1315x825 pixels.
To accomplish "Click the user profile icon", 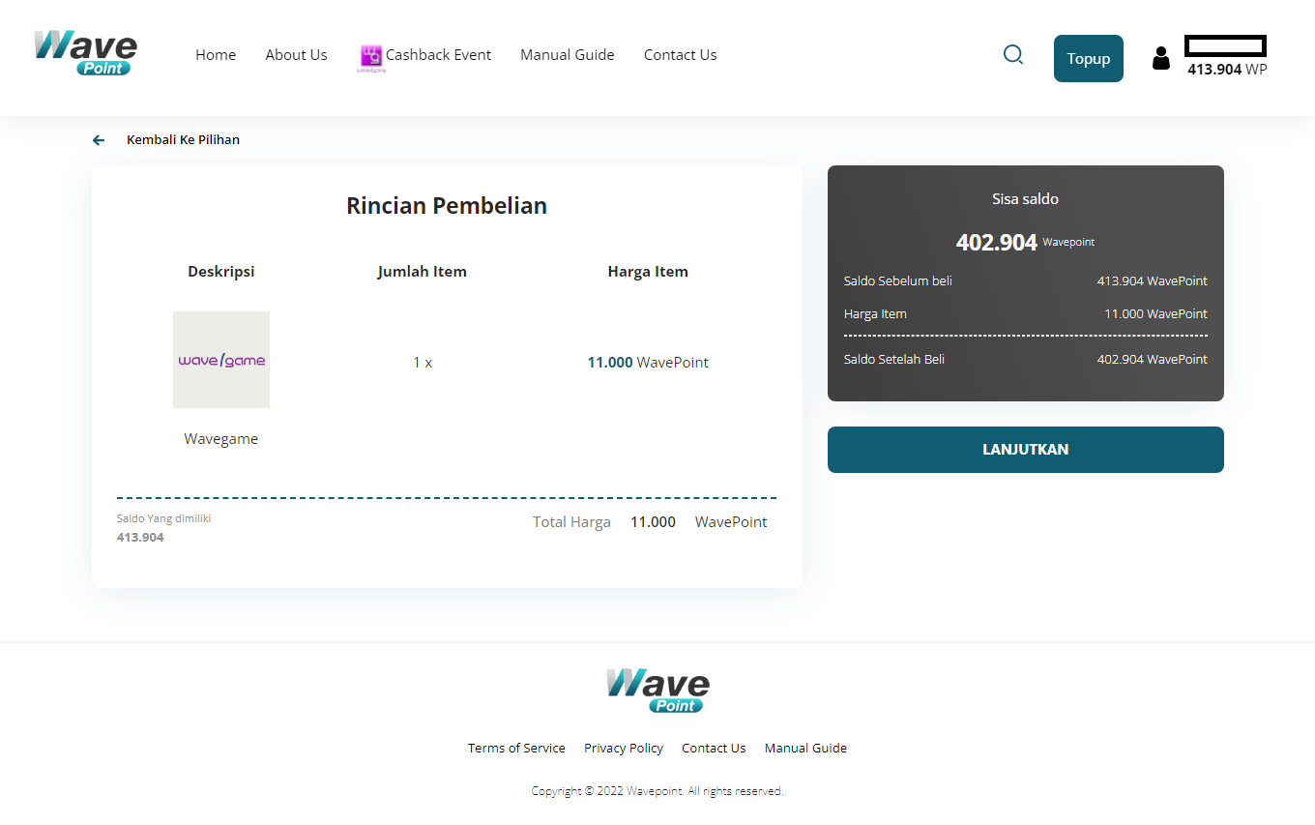I will [1160, 58].
